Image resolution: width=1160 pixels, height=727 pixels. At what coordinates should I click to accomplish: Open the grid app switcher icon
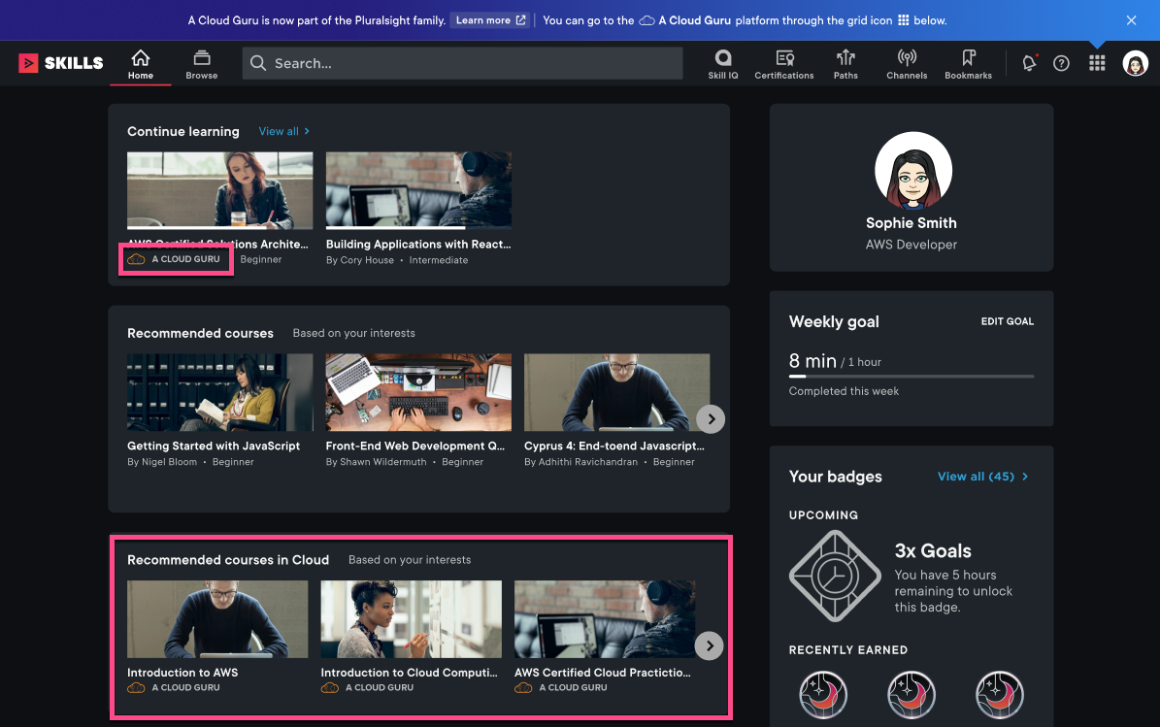(1097, 63)
